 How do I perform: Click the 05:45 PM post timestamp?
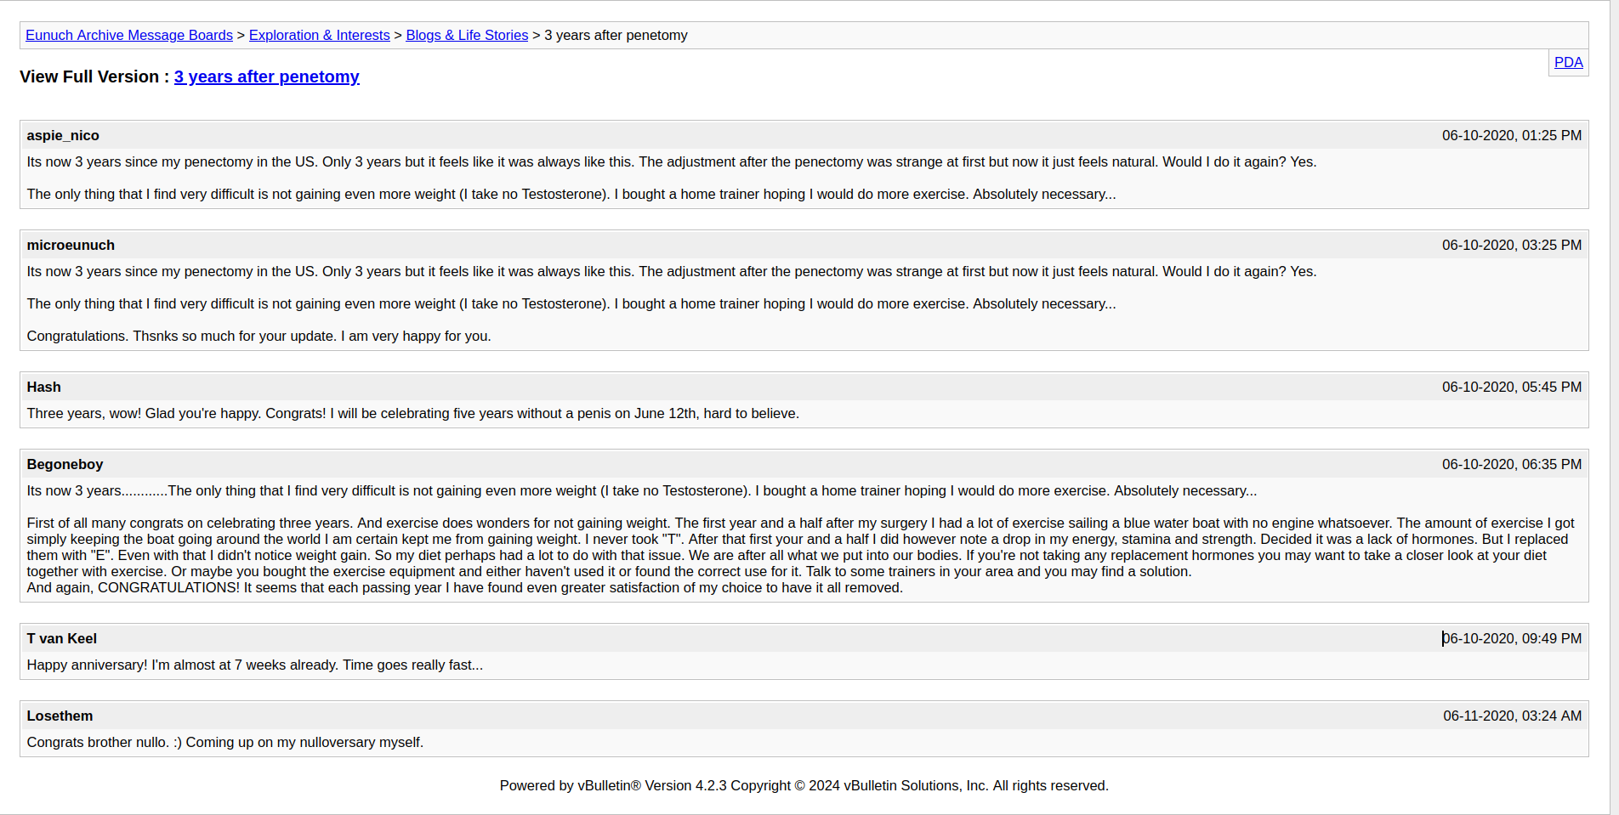coord(1511,387)
